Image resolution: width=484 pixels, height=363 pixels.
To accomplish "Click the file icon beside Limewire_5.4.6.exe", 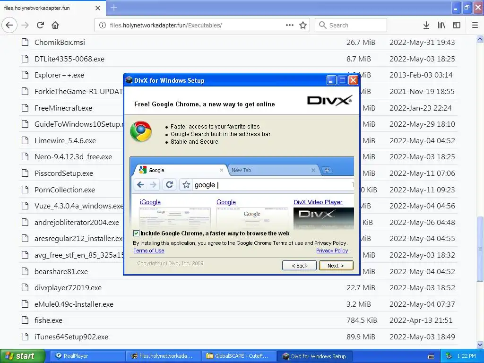I will (25, 140).
